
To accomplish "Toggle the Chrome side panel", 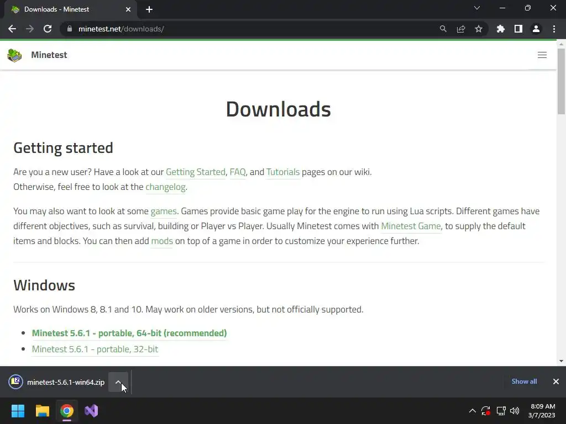I will [x=518, y=29].
